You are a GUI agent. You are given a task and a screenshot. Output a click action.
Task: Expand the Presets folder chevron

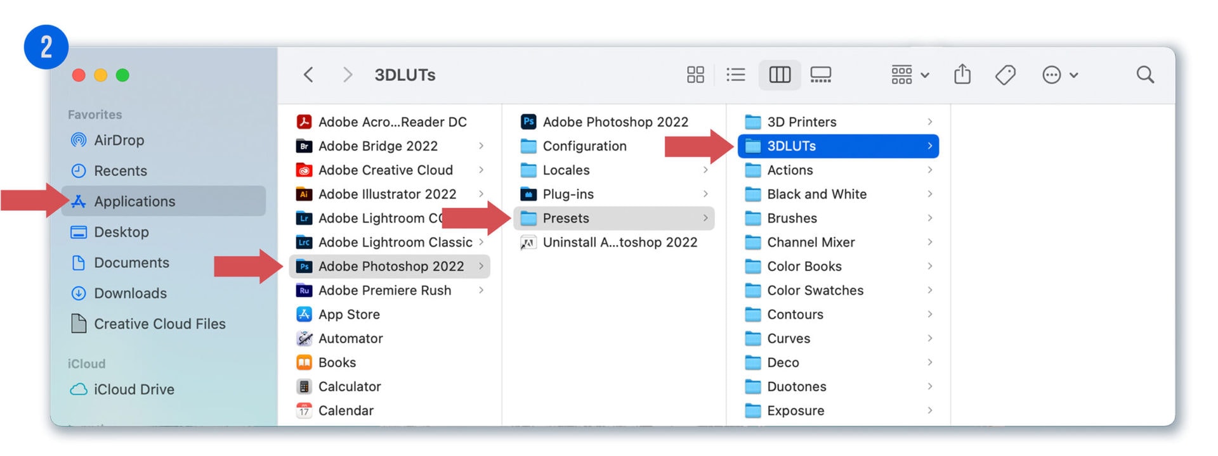point(705,218)
